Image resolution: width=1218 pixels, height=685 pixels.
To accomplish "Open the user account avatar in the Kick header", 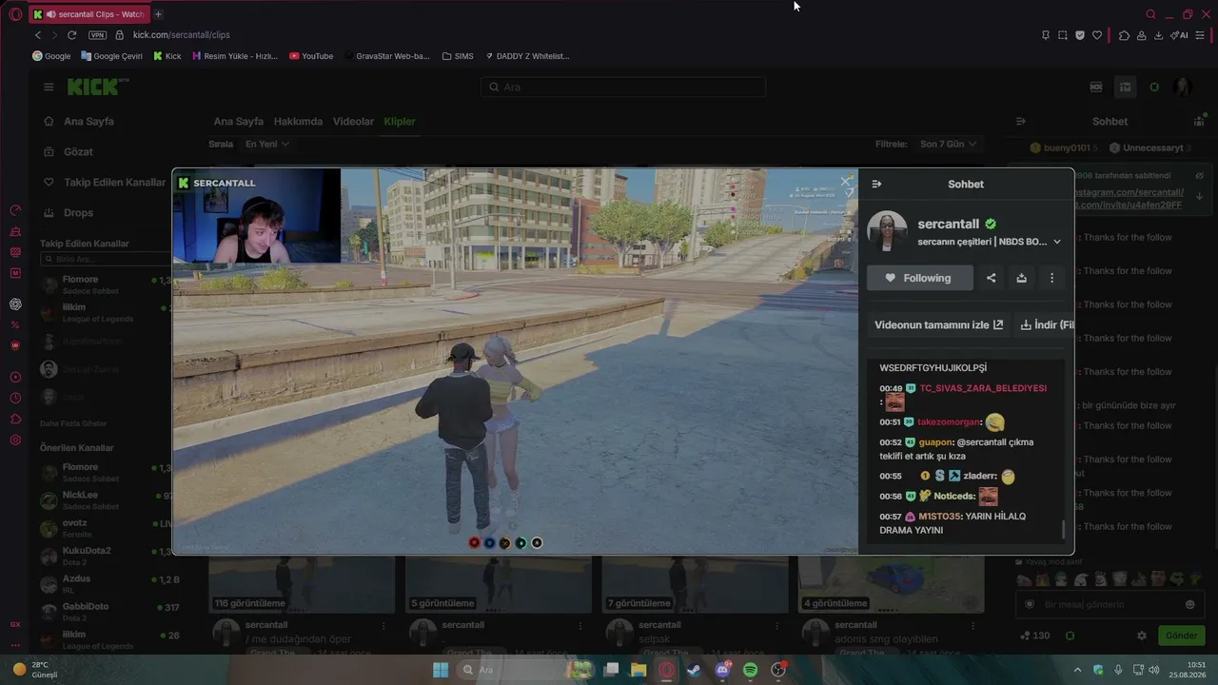I will [1183, 87].
